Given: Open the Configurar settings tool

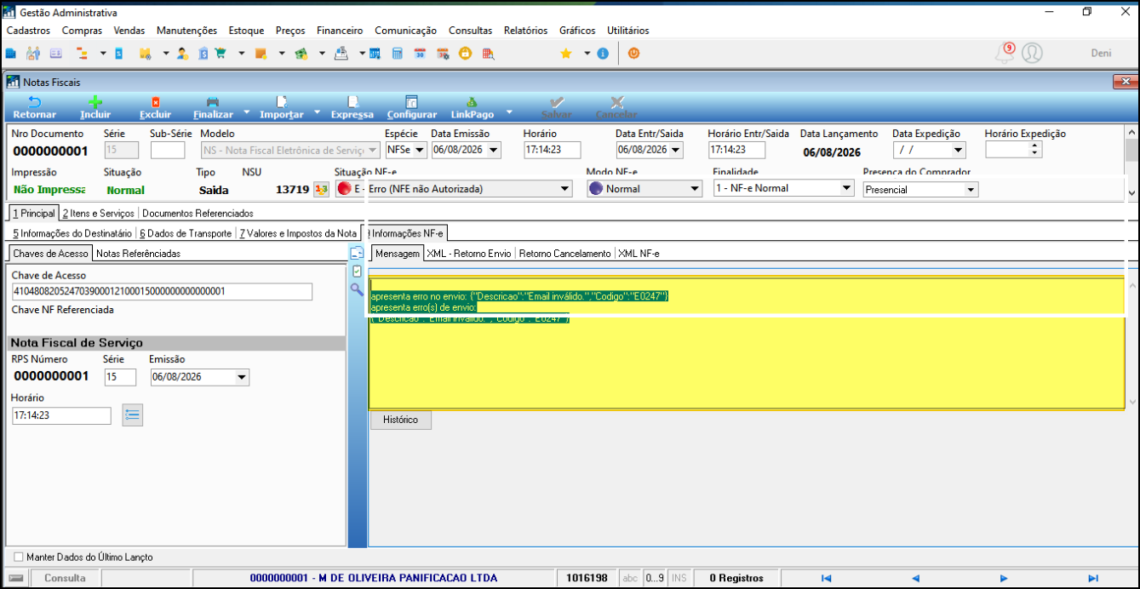Looking at the screenshot, I should click(412, 107).
